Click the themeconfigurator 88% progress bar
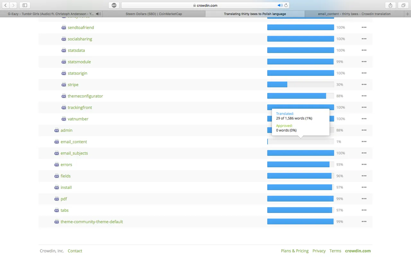The image size is (411, 257). [x=301, y=96]
